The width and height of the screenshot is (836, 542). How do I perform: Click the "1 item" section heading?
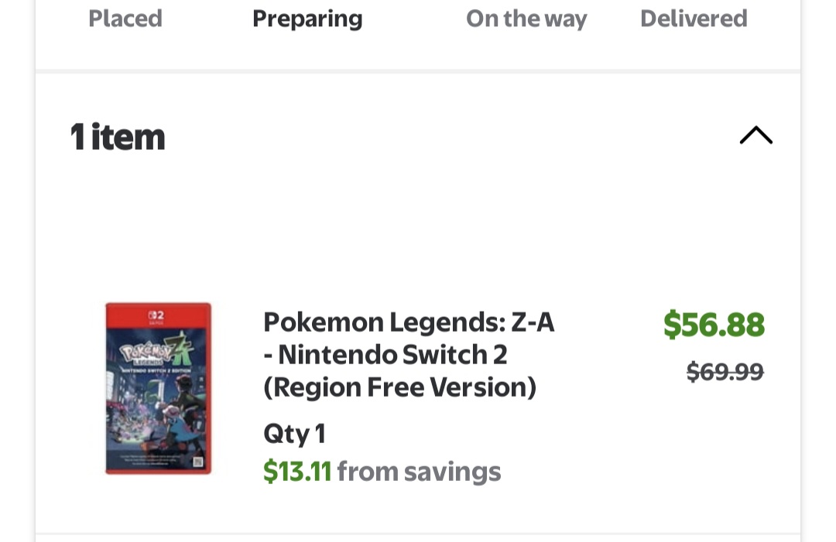pos(118,137)
